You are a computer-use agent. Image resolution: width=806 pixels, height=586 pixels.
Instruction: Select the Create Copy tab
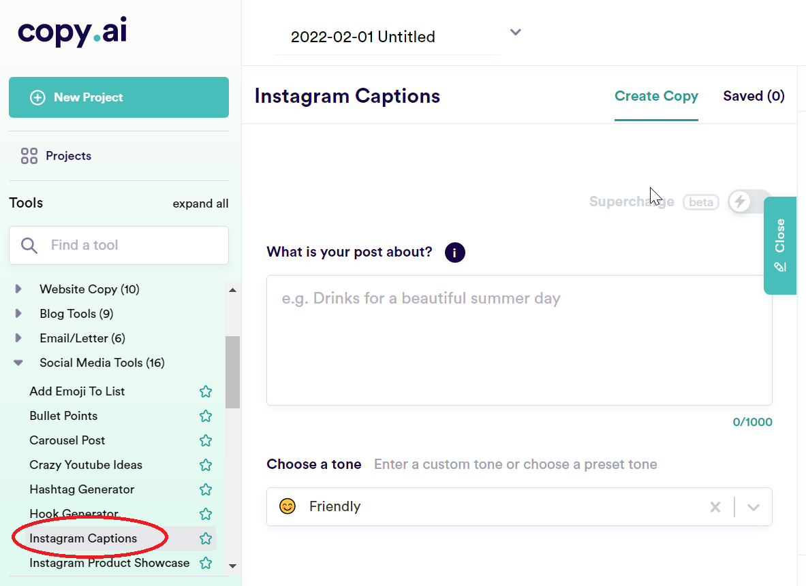[656, 96]
